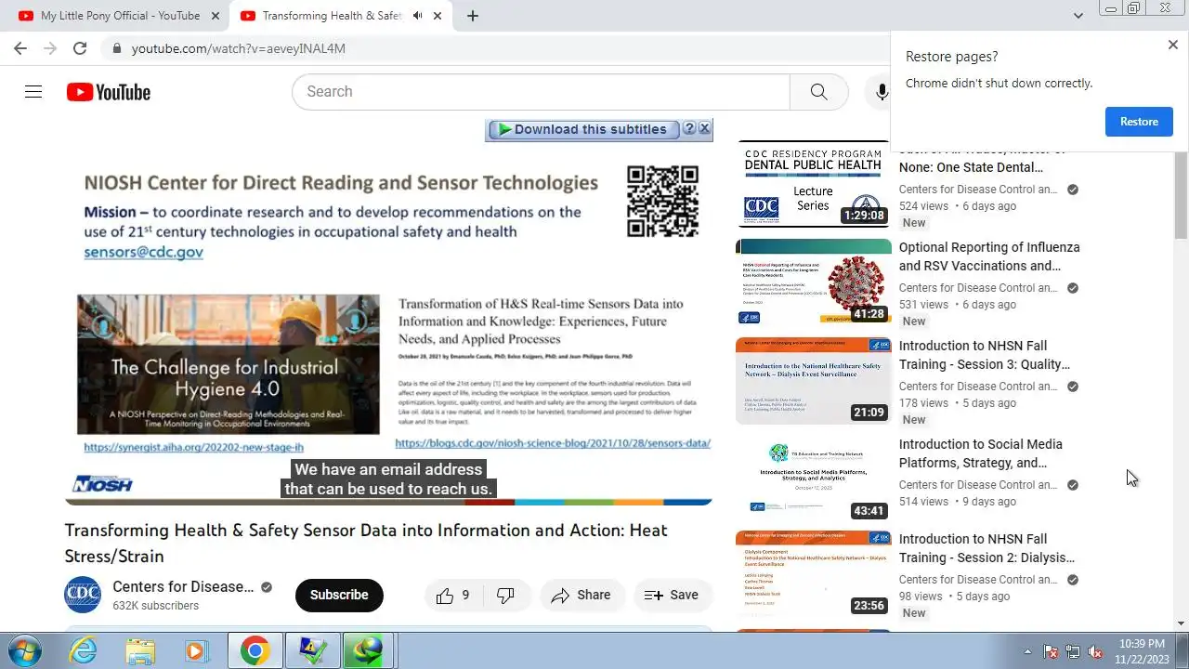The width and height of the screenshot is (1189, 669).
Task: Launch Internet Explorer from taskbar
Action: point(84,650)
